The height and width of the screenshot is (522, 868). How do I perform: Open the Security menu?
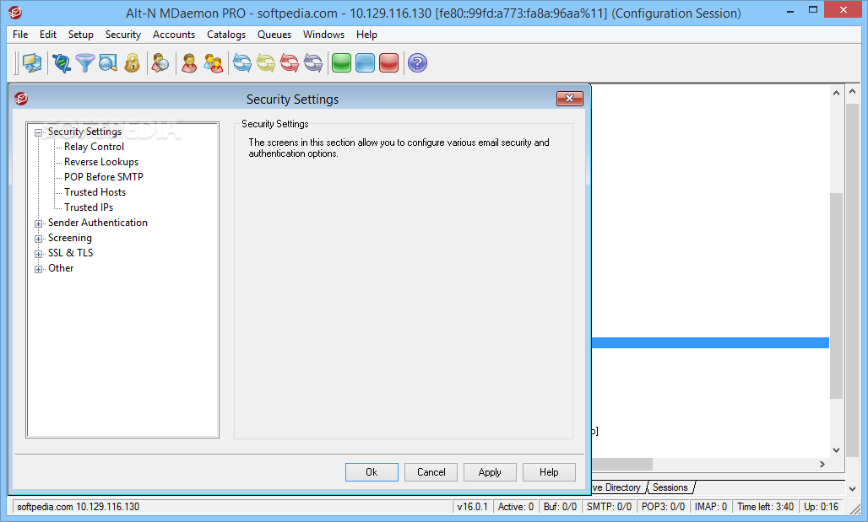pyautogui.click(x=123, y=35)
